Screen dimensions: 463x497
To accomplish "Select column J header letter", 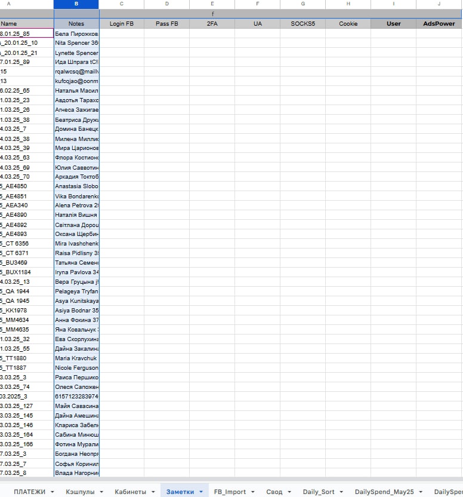I will pyautogui.click(x=439, y=4).
